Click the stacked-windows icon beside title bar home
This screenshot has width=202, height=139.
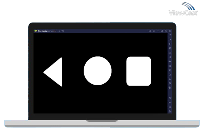63,31
